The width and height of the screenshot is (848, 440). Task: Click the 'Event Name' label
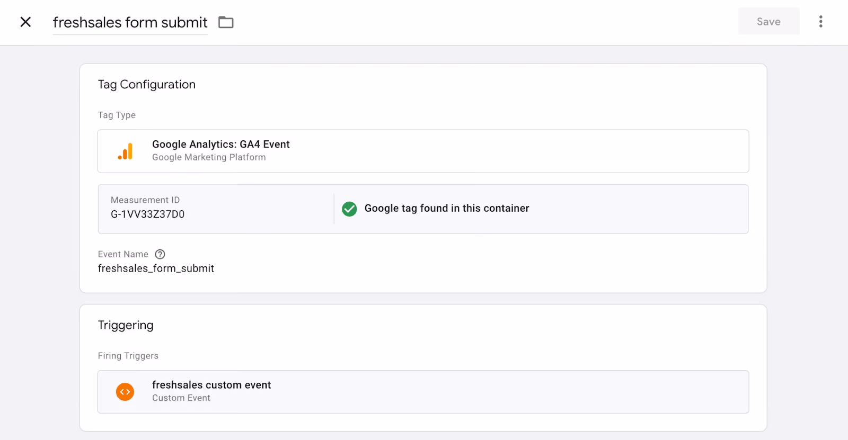[x=123, y=254]
